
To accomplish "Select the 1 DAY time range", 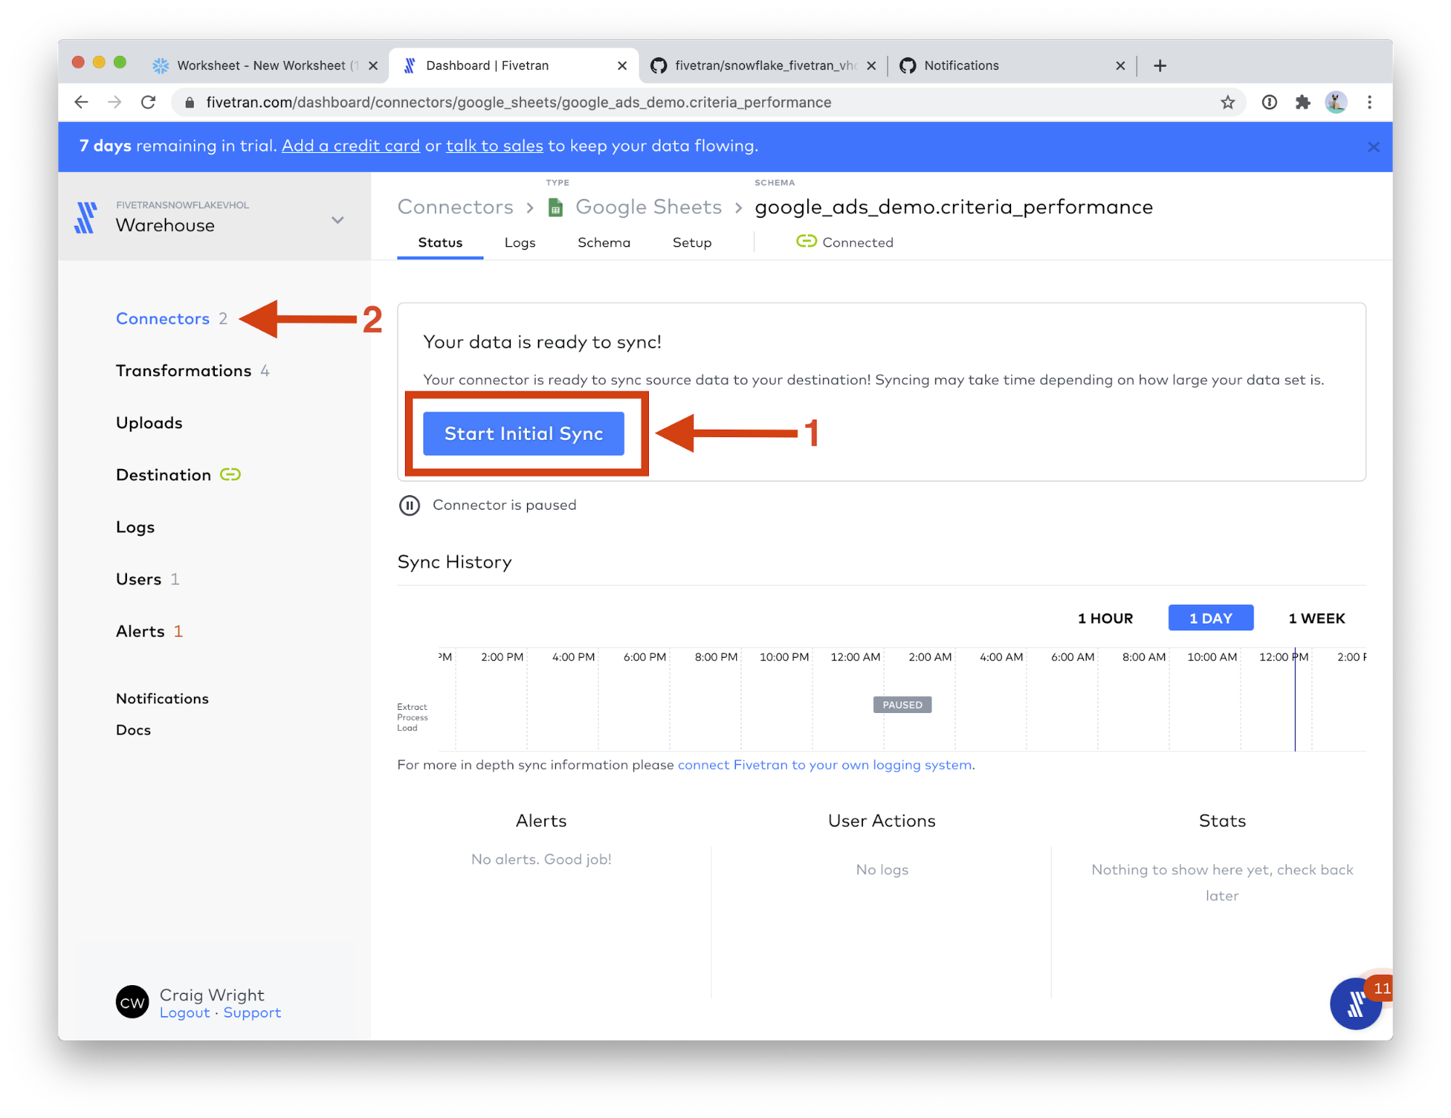I will [1210, 619].
